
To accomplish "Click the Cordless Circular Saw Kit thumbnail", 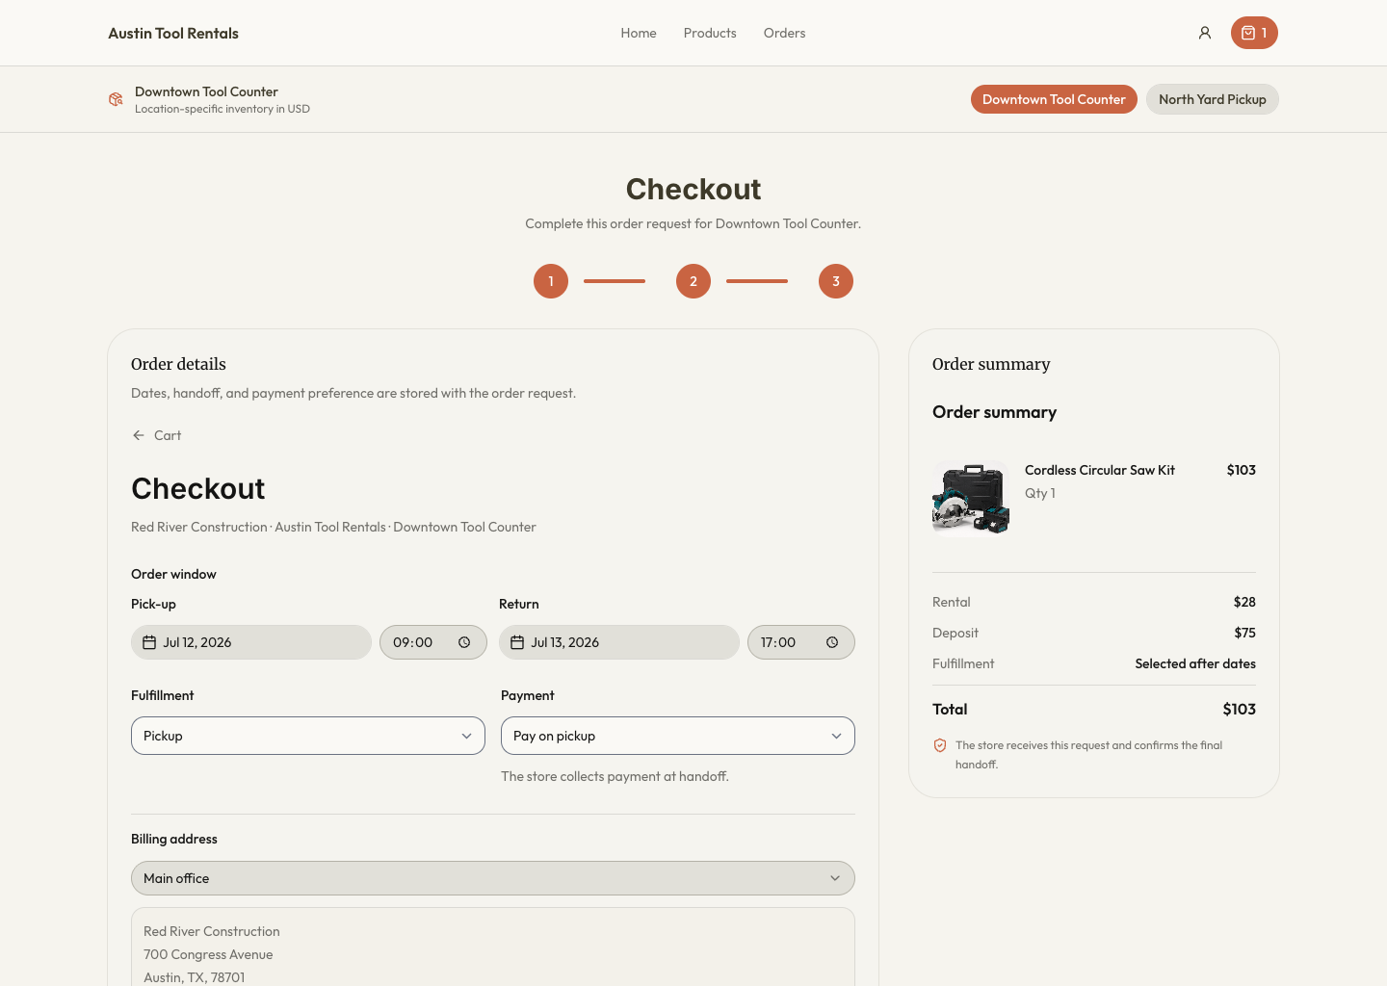I will [971, 497].
